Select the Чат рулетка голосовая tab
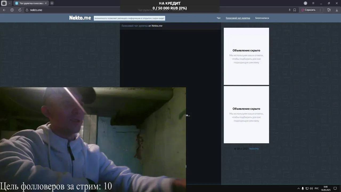The image size is (341, 192). (31, 3)
